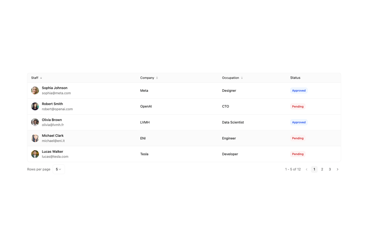This screenshot has height=247, width=369.
Task: Click email michael@eni.it
Action: 53,141
